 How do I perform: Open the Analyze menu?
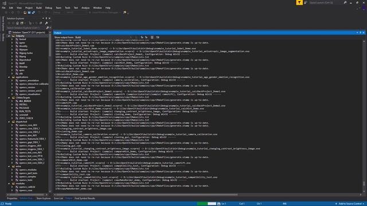(x=85, y=7)
